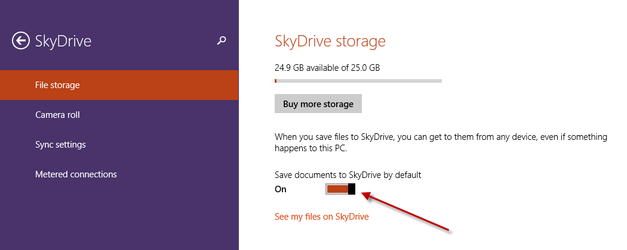Click the SkyDrive title in the sidebar

coord(63,40)
